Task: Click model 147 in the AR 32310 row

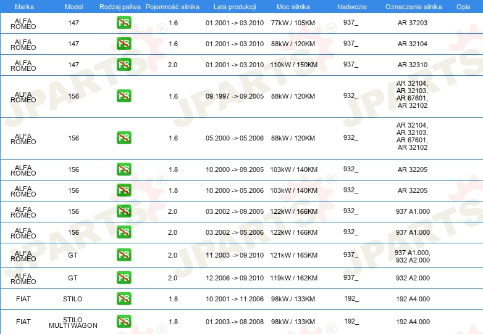Action: pos(73,65)
